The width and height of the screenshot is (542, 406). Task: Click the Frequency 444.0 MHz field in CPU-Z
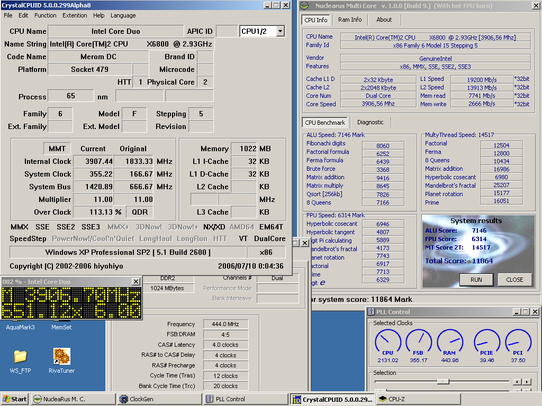[x=225, y=324]
